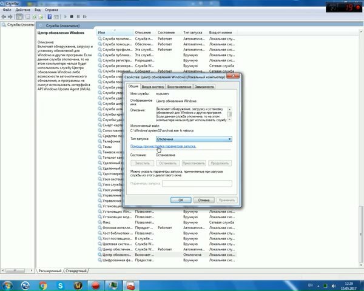Select the Общие tab

pos(133,86)
